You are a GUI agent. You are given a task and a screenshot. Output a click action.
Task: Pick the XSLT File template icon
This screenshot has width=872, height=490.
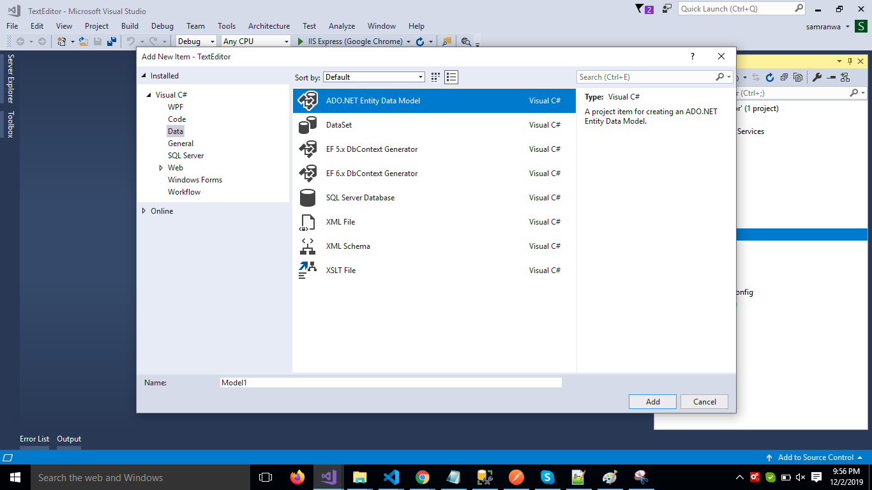pyautogui.click(x=308, y=271)
